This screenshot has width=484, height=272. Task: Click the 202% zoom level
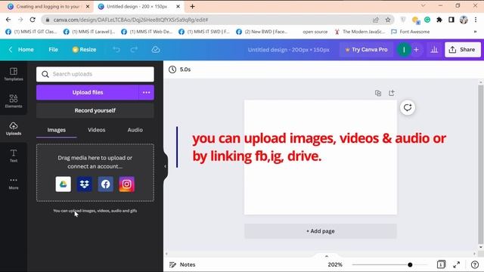[335, 264]
